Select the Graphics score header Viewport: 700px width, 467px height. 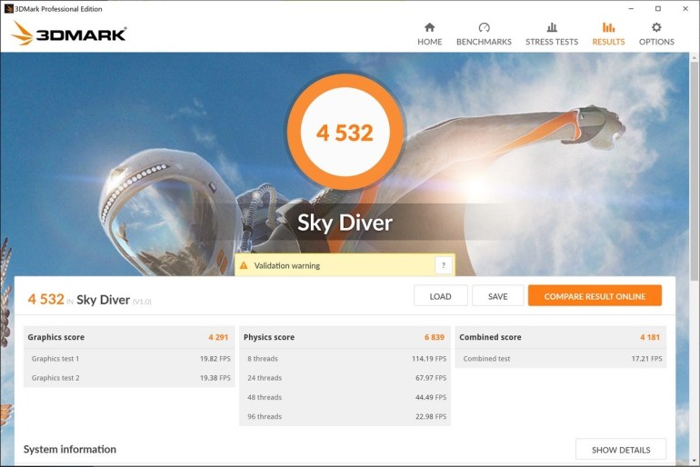coord(56,337)
